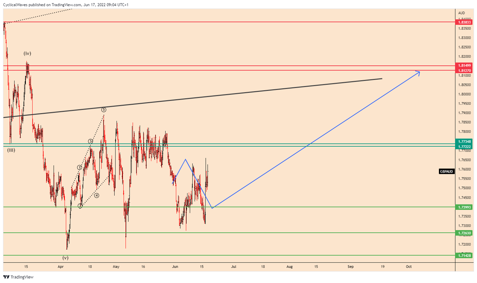Select the (iii) wave label
Screen dimensions: 477x283
coord(11,150)
